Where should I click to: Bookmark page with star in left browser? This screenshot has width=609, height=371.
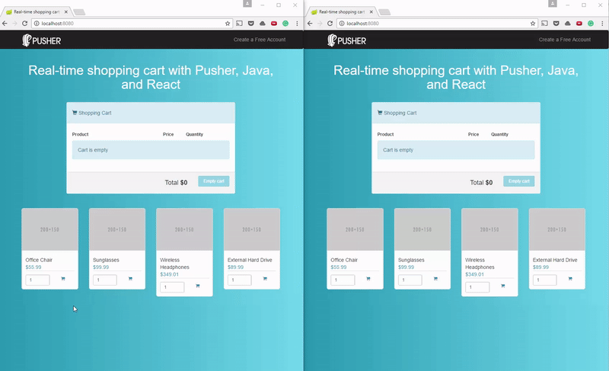(x=228, y=24)
